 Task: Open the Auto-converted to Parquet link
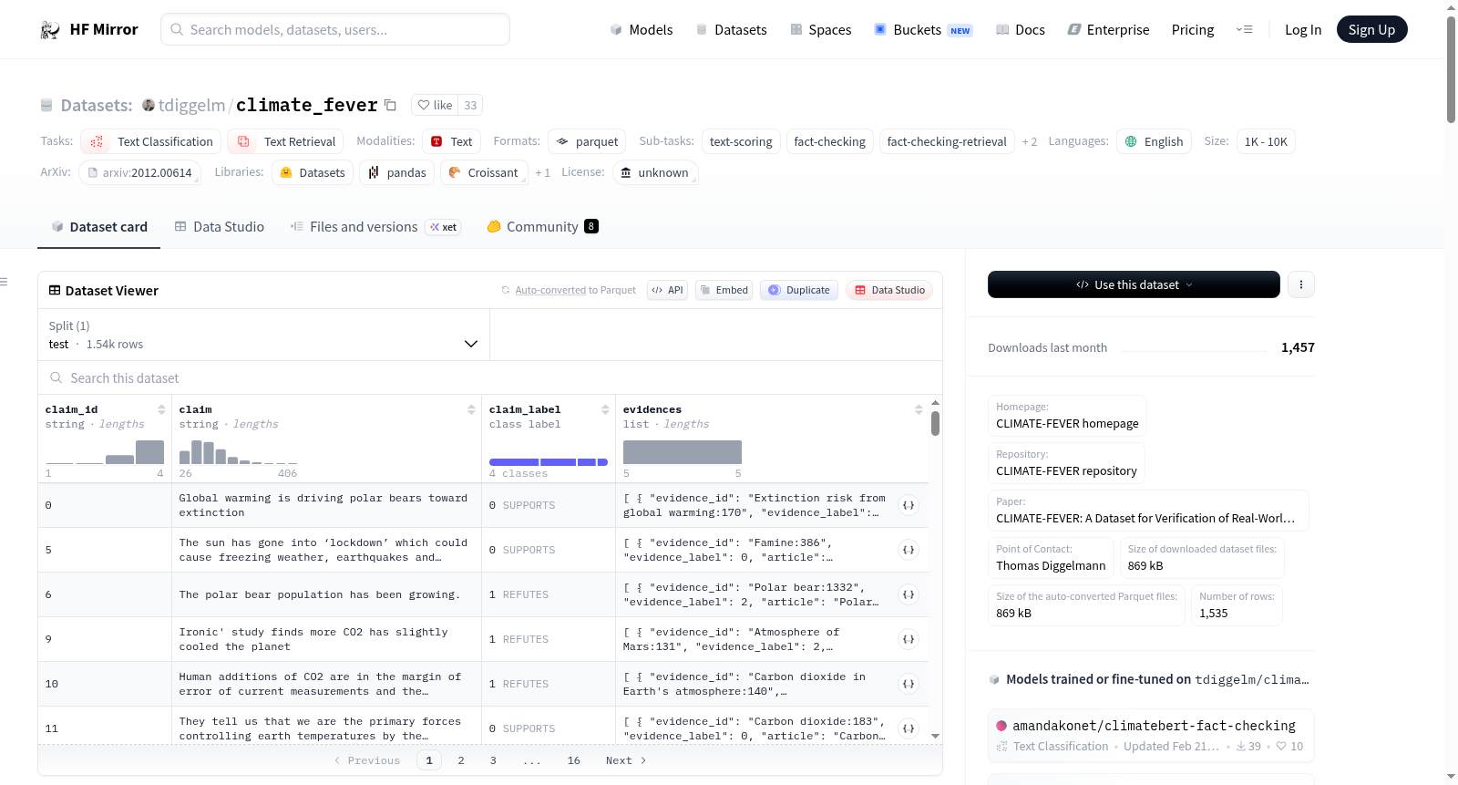pos(550,290)
